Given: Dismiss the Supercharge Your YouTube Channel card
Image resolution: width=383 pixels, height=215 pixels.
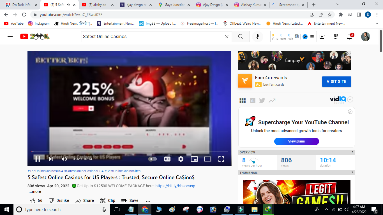Looking at the screenshot, I should [x=350, y=112].
